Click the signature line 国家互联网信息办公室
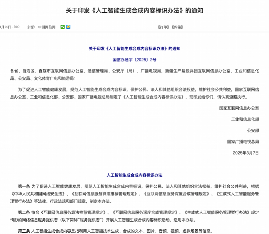Screen dimensions: 269x234 click(x=239, y=108)
